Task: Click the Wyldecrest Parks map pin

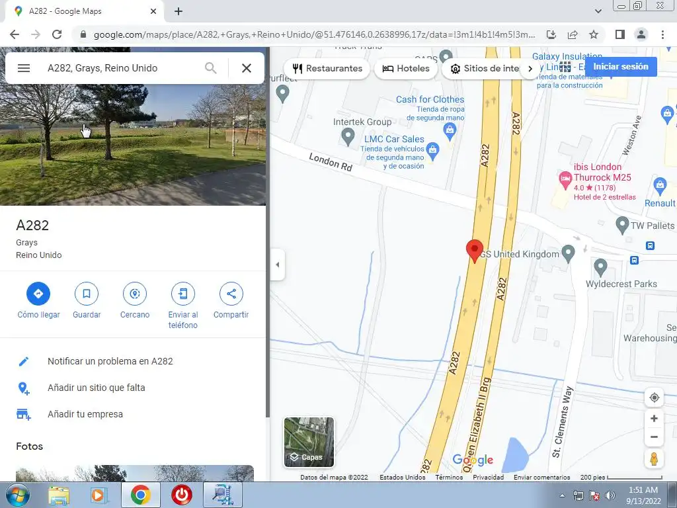Action: tap(600, 267)
